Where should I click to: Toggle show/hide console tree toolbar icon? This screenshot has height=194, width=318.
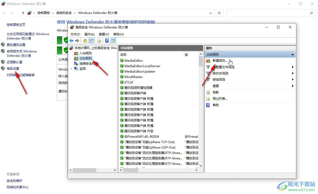[x=91, y=41]
